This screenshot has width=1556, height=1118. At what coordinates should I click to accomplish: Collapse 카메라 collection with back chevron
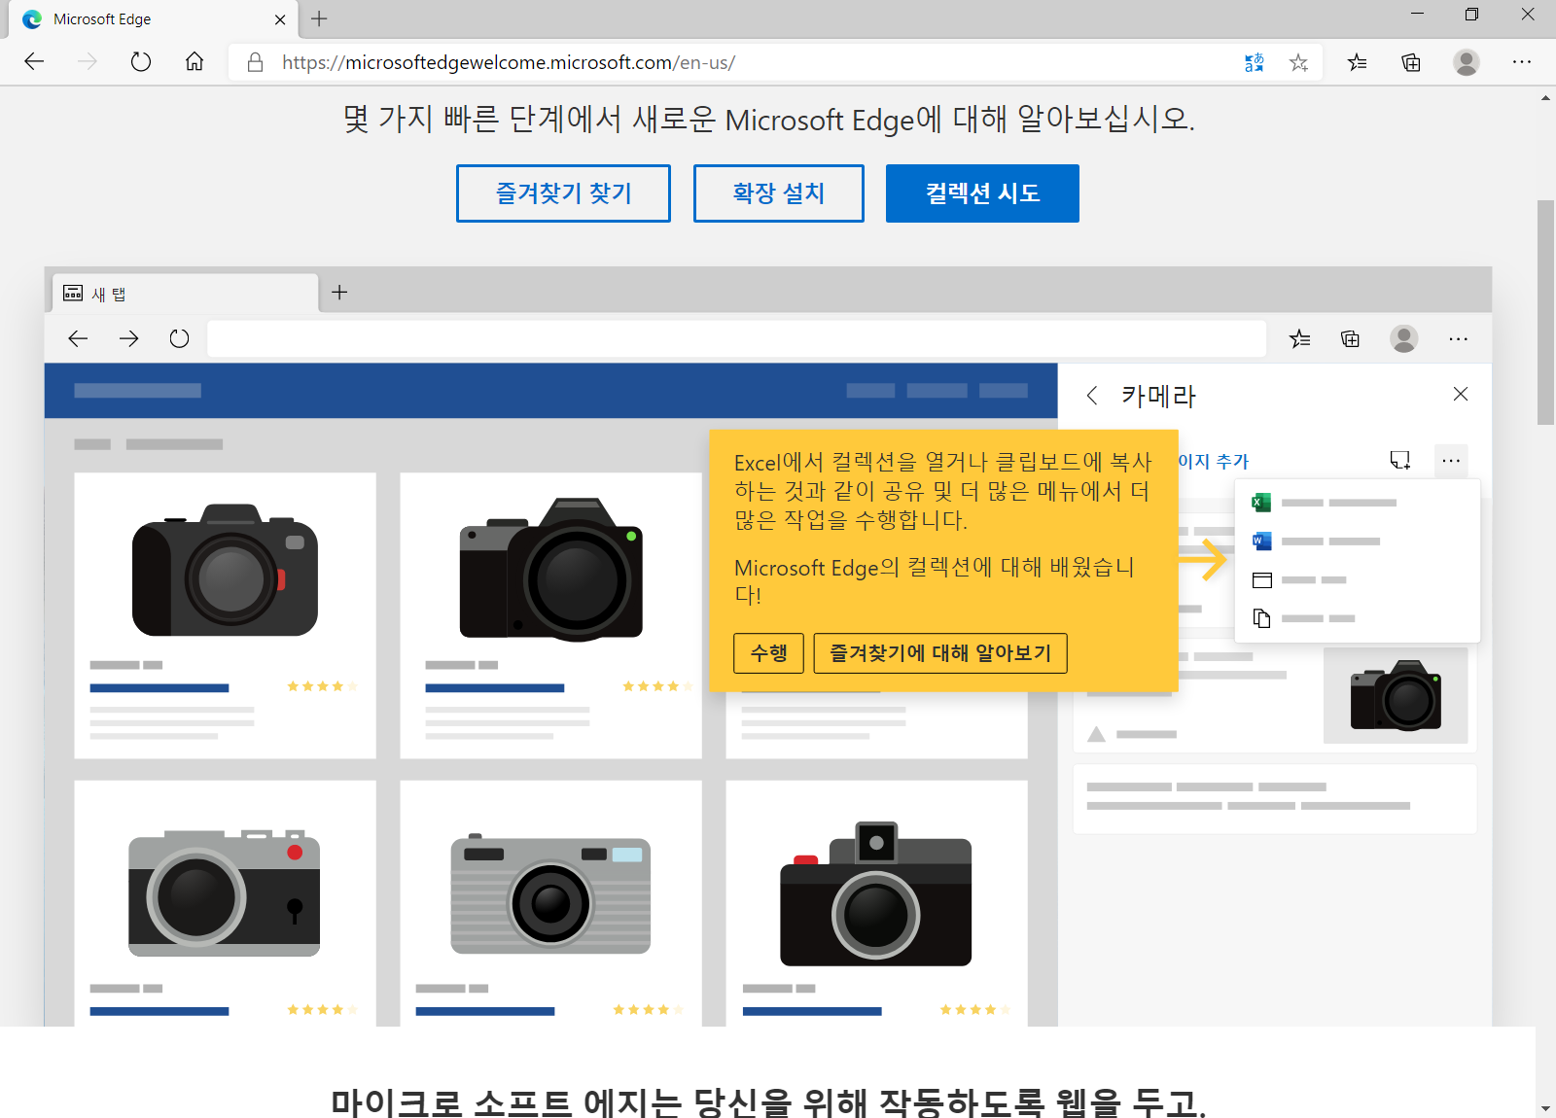1092,395
